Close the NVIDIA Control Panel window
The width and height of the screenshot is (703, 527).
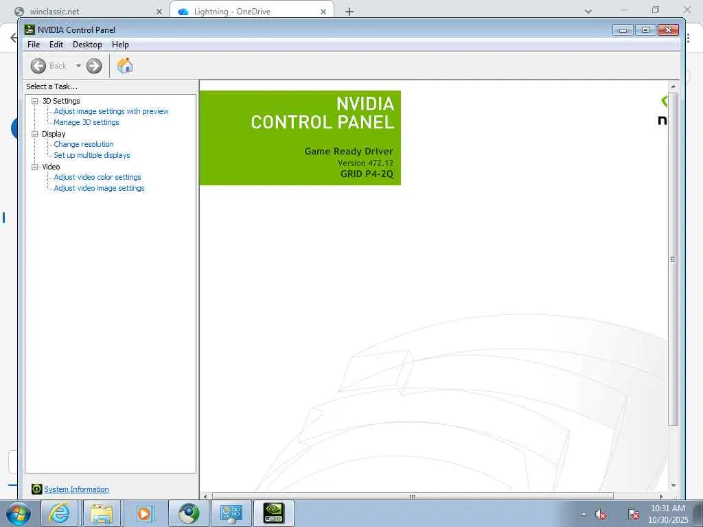coord(669,30)
